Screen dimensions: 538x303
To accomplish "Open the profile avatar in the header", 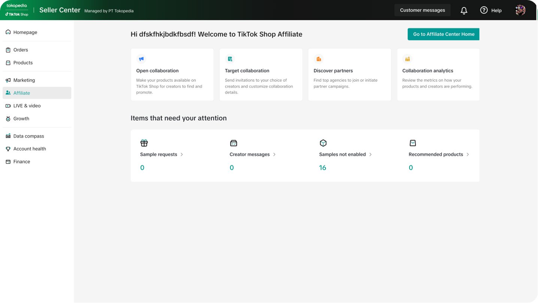I will point(520,10).
